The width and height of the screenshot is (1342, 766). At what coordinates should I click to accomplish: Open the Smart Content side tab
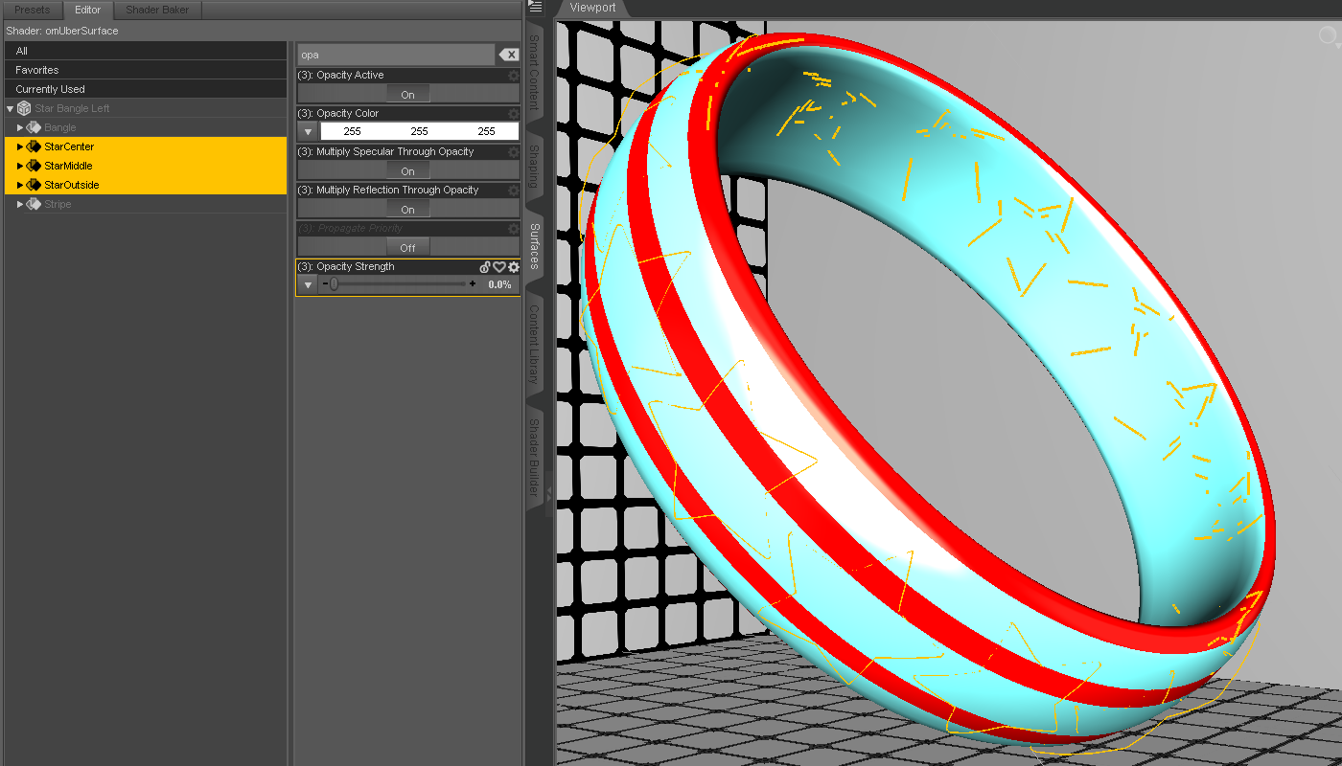(x=534, y=73)
